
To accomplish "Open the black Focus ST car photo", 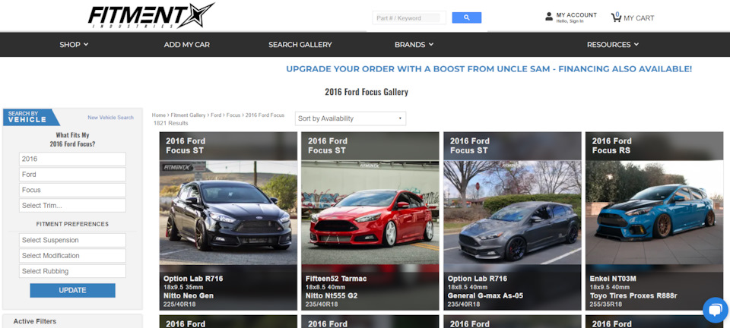I will click(x=228, y=213).
